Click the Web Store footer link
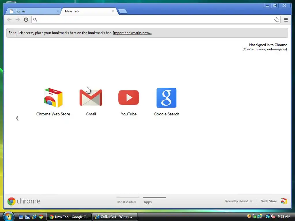 pyautogui.click(x=269, y=201)
